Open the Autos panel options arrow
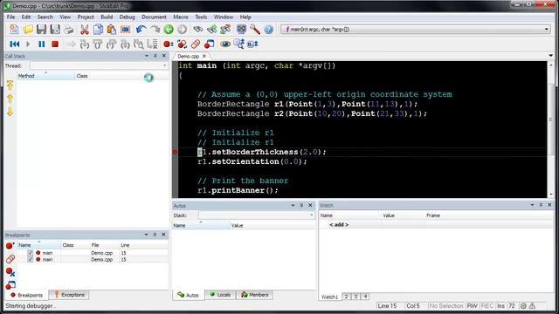The width and height of the screenshot is (559, 314). 293,206
